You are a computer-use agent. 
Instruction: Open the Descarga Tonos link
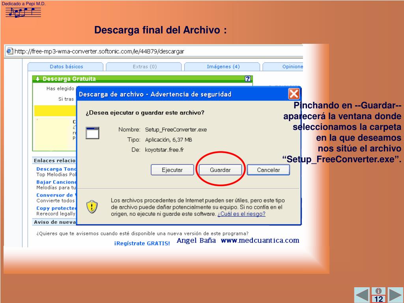click(x=56, y=169)
